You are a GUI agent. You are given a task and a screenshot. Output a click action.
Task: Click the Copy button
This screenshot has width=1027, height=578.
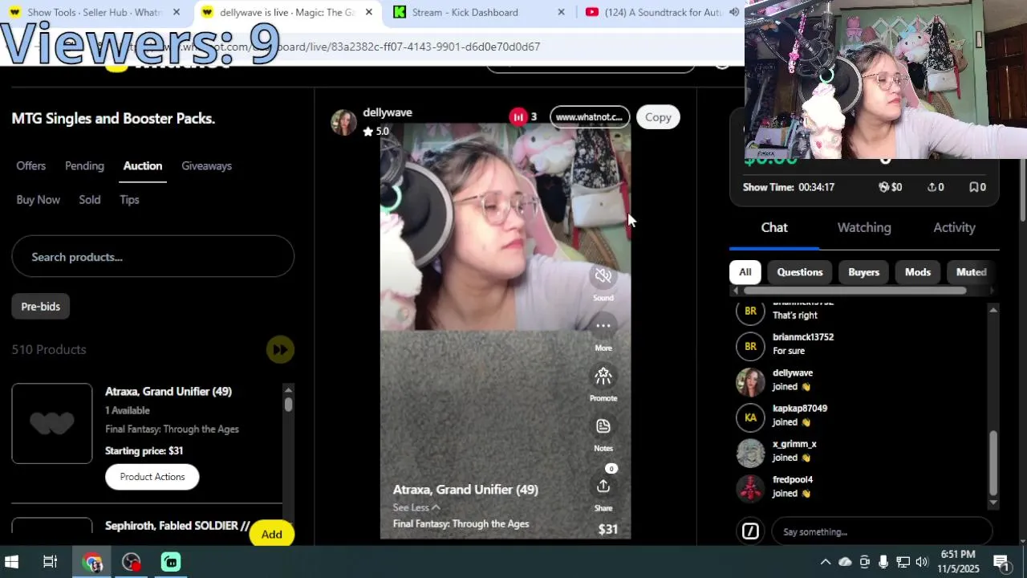[x=658, y=117]
